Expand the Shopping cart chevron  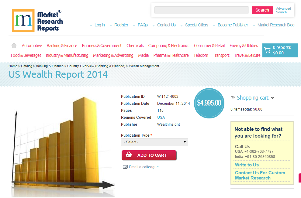273,98
